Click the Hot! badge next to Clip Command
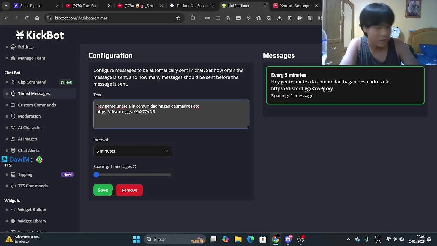The height and width of the screenshot is (246, 437). point(67,82)
